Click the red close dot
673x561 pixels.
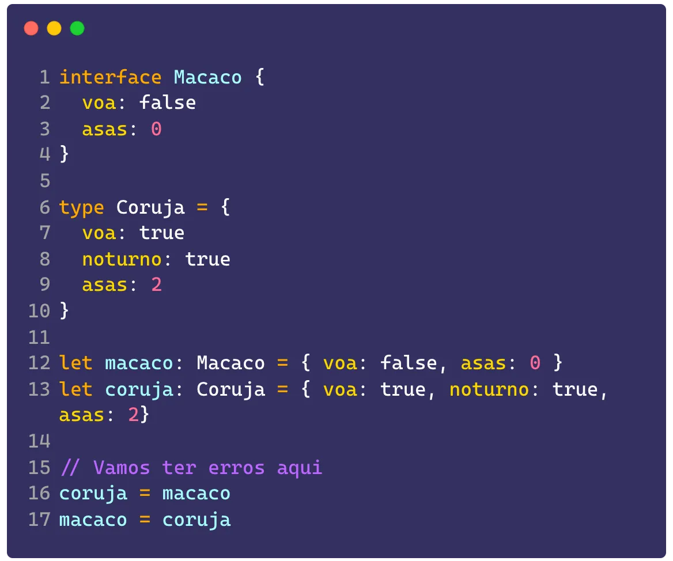31,28
